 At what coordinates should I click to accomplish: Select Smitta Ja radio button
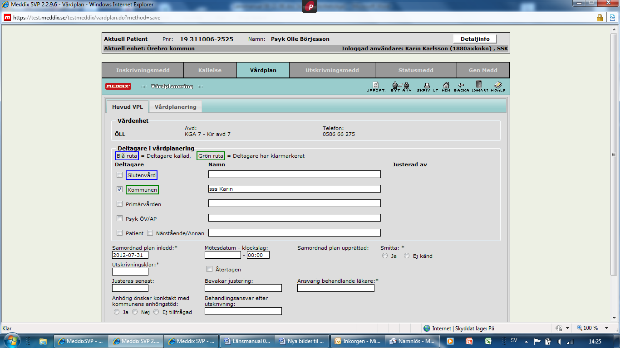point(385,256)
